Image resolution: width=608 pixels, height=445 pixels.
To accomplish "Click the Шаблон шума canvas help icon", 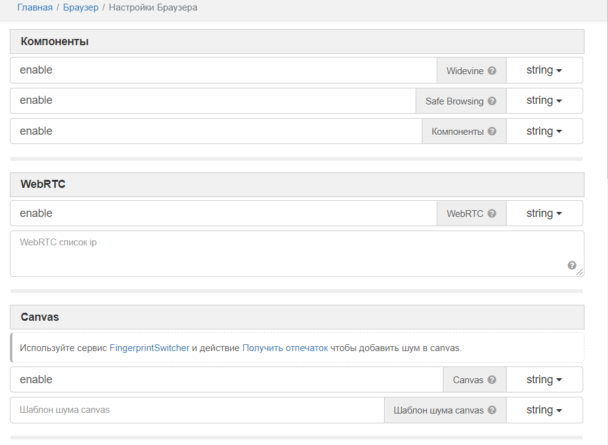I will coord(492,410).
